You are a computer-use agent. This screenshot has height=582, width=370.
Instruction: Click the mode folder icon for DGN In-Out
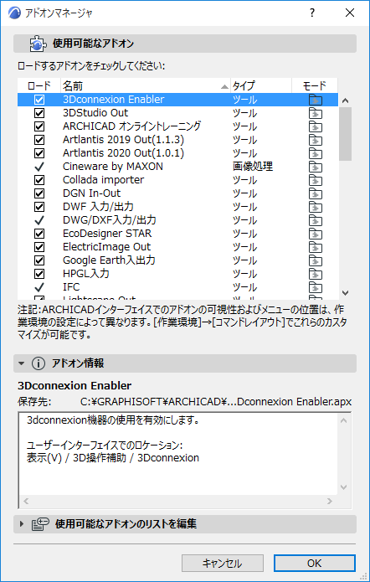pyautogui.click(x=316, y=193)
